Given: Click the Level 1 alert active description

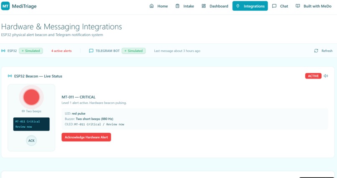Looking at the screenshot, I should [94, 103].
